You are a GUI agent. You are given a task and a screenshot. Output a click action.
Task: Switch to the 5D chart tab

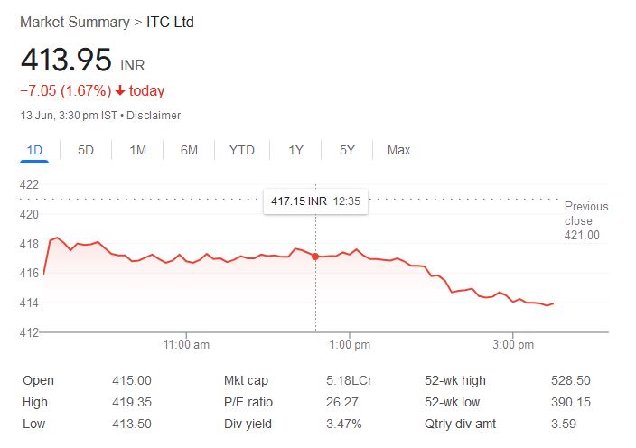(x=86, y=150)
